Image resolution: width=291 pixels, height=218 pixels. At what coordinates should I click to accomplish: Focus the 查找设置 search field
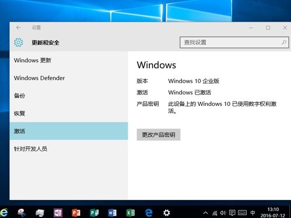pos(234,42)
